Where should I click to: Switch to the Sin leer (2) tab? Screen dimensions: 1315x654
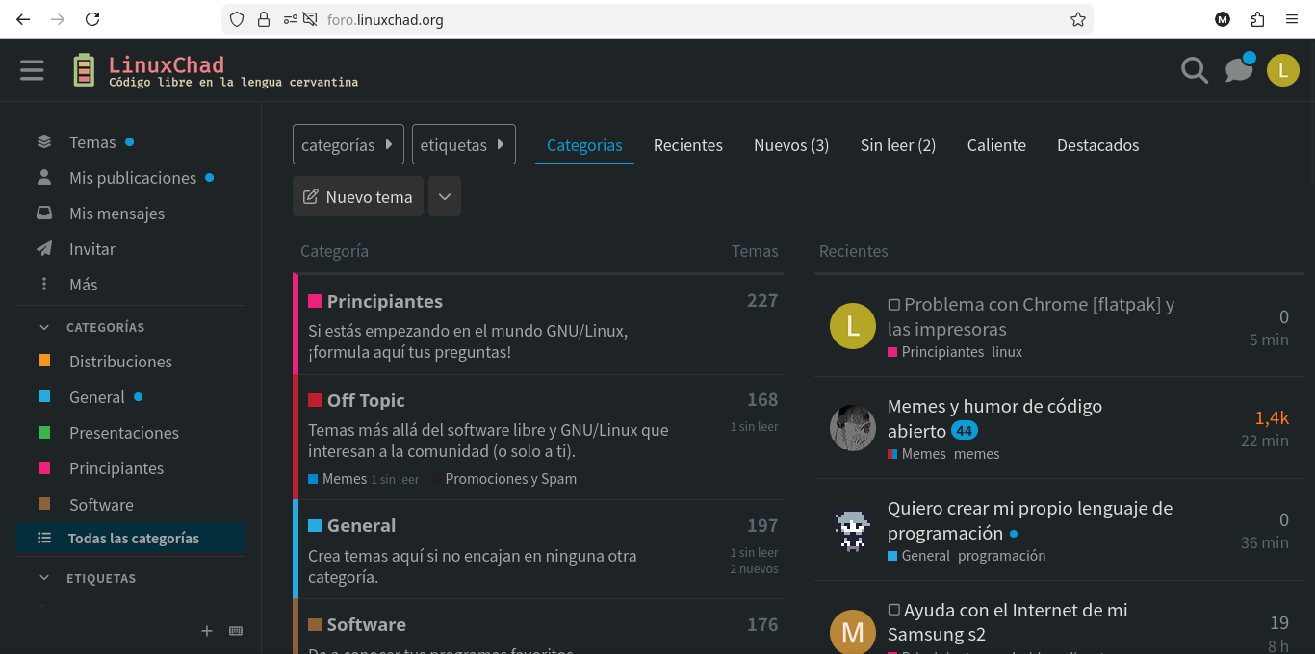coord(897,145)
